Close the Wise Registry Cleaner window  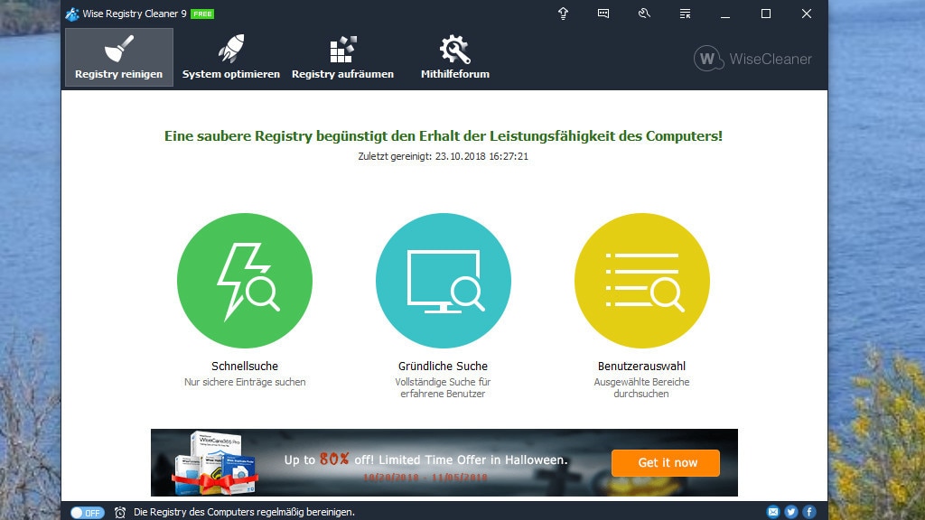click(807, 14)
